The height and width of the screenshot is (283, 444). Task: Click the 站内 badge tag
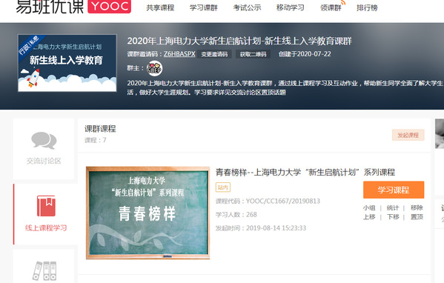coord(223,187)
